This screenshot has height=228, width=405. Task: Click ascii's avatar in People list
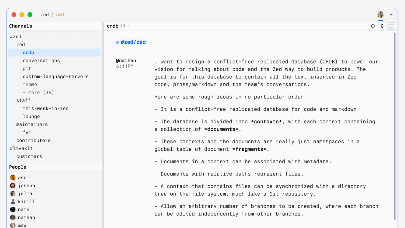pyautogui.click(x=13, y=178)
